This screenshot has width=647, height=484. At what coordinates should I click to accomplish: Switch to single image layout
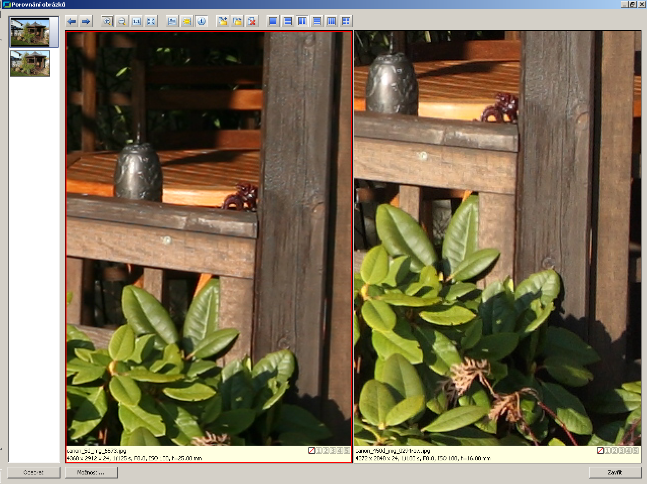click(x=273, y=21)
